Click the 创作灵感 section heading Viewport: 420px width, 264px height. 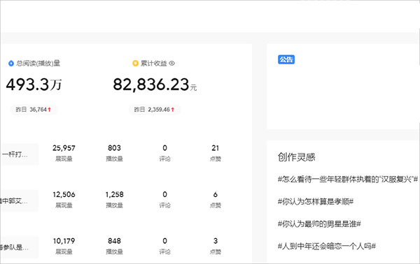297,157
